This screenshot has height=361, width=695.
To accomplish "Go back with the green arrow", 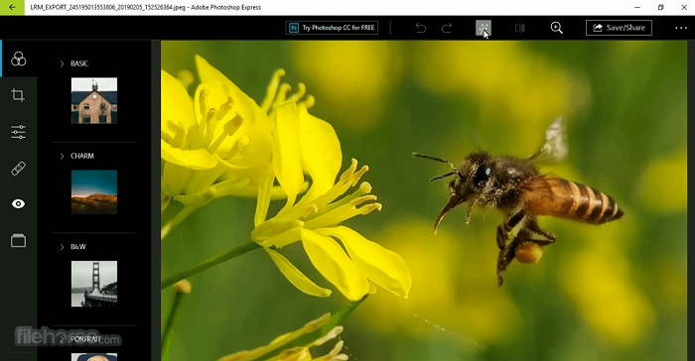I will tap(12, 8).
